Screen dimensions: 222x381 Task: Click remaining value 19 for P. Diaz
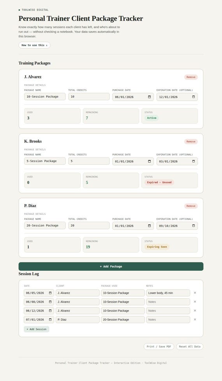coord(88,247)
